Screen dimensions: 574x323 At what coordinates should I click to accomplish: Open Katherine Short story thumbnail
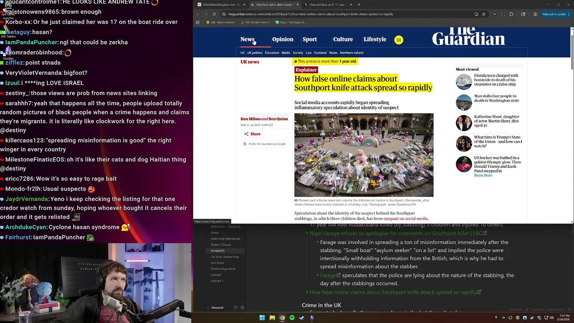[464, 123]
